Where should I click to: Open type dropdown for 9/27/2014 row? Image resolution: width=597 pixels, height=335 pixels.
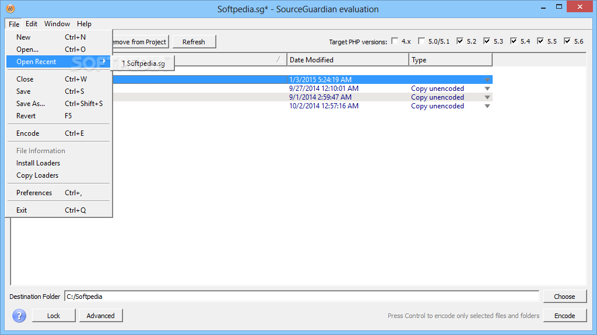pyautogui.click(x=487, y=89)
